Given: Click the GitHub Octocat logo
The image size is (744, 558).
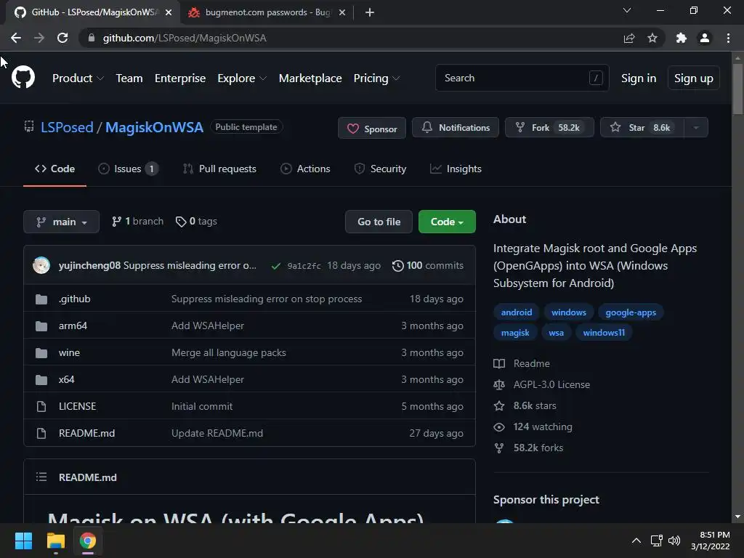Looking at the screenshot, I should (x=23, y=78).
